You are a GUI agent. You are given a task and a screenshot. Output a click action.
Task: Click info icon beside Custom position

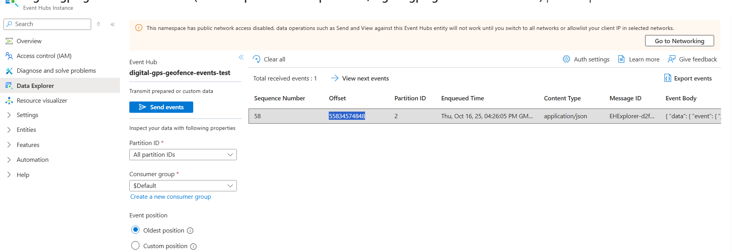(x=193, y=247)
